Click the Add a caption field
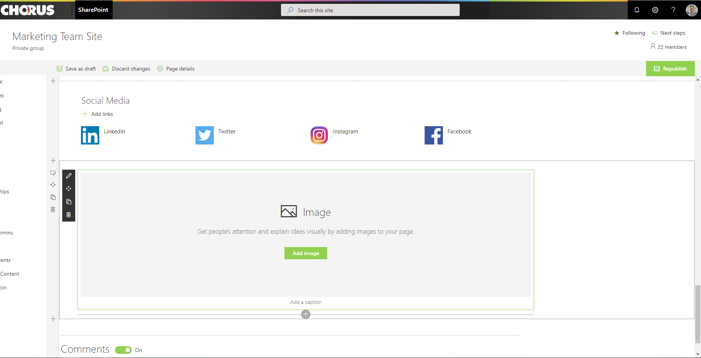The image size is (701, 358). [306, 302]
